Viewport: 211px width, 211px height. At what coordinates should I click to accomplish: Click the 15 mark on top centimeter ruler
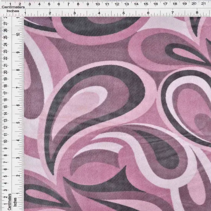[x=146, y=4]
